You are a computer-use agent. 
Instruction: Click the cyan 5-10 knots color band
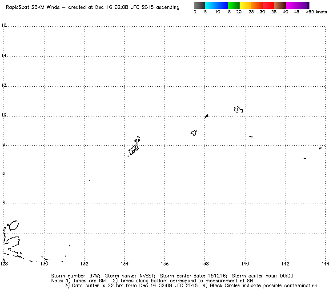point(211,5)
